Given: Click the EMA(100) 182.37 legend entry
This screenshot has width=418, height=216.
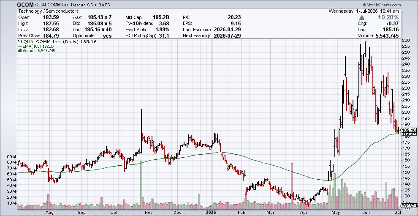Looking at the screenshot, I should (36, 46).
